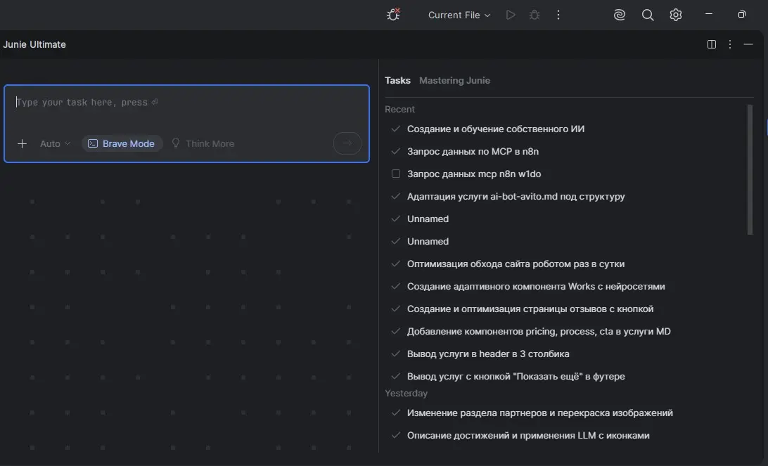Click checkmark beside Создание адаптивного компонента Works

[396, 286]
